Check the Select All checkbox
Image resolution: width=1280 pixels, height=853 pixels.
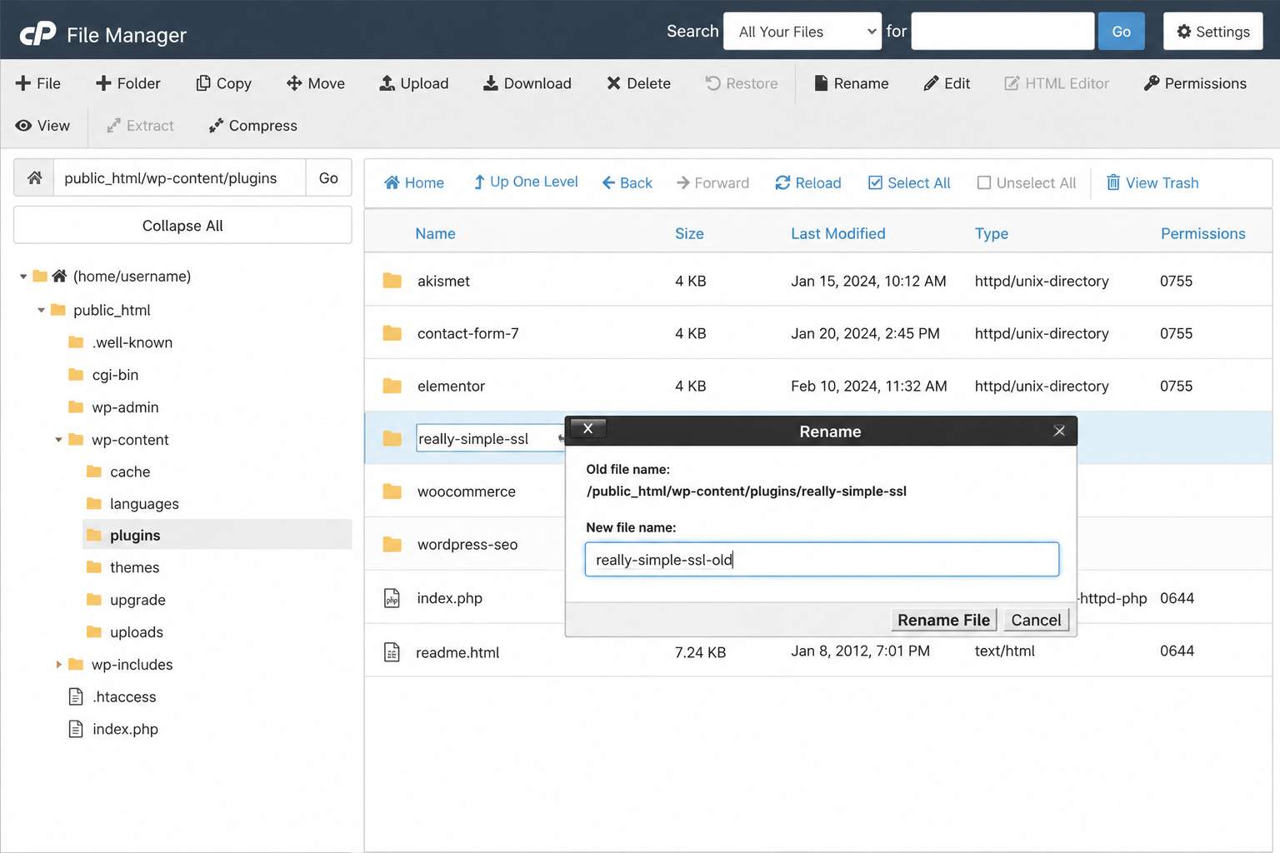(x=875, y=182)
